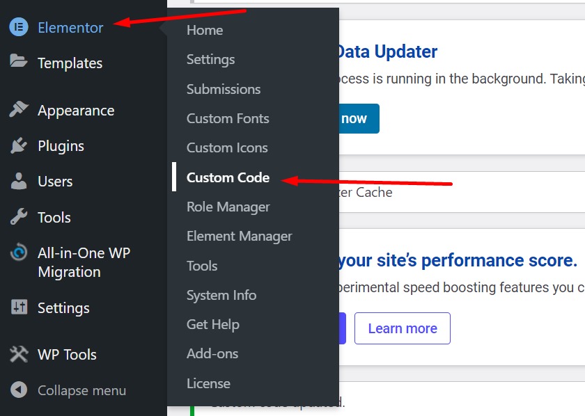
Task: Open Add-ons submenu item
Action: point(212,354)
